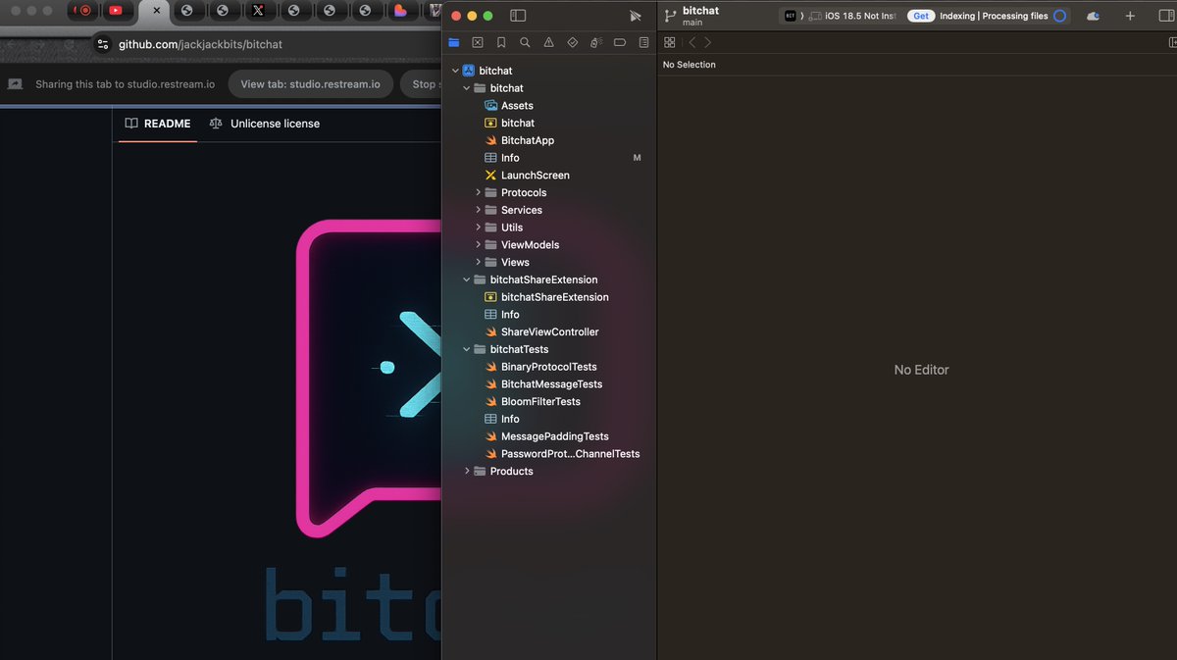Open the Test navigator diamond icon

point(573,43)
